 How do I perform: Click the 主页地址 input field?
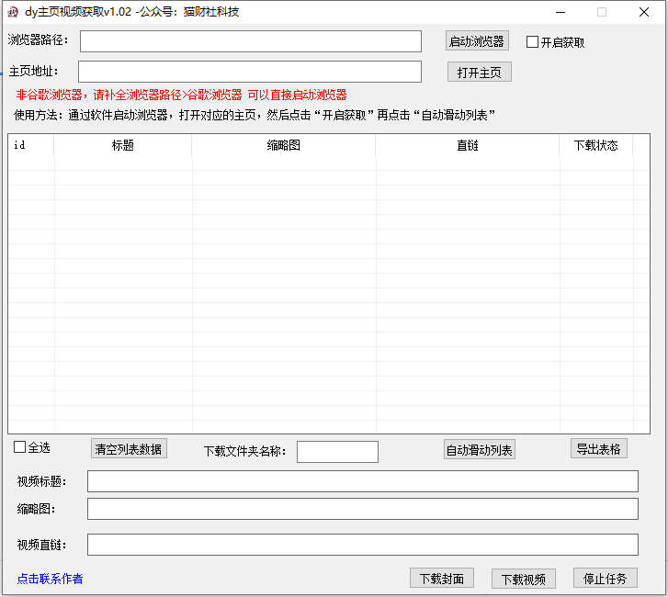[250, 72]
